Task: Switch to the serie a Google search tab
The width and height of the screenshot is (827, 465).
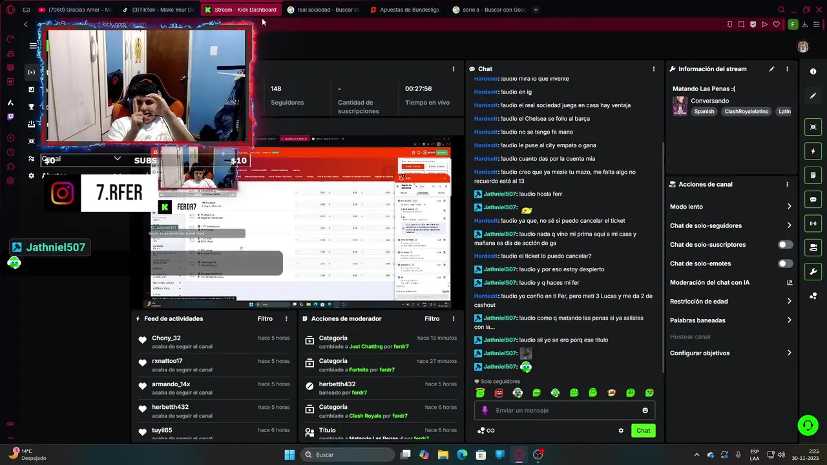Action: click(x=489, y=10)
